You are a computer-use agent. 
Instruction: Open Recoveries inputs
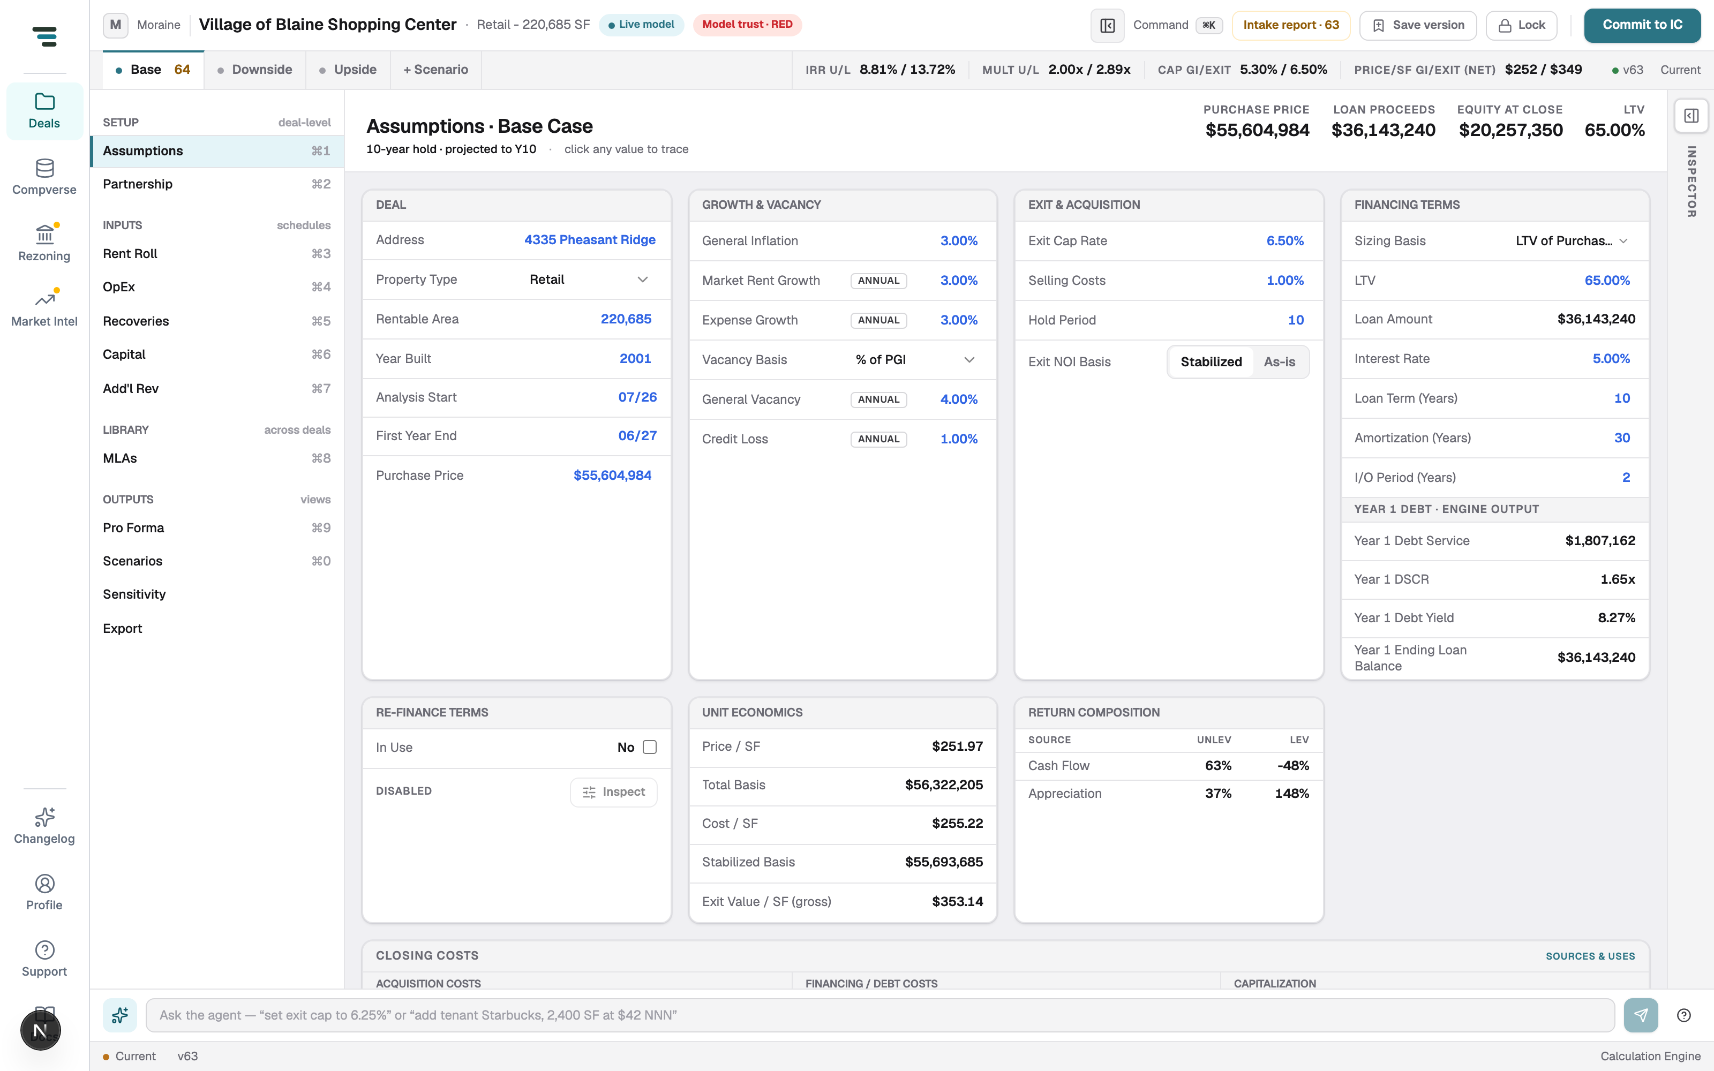(x=217, y=321)
